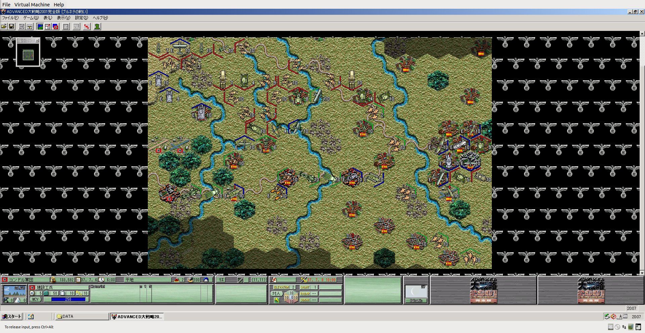Click the quick launch icon beside Start

coord(31,317)
